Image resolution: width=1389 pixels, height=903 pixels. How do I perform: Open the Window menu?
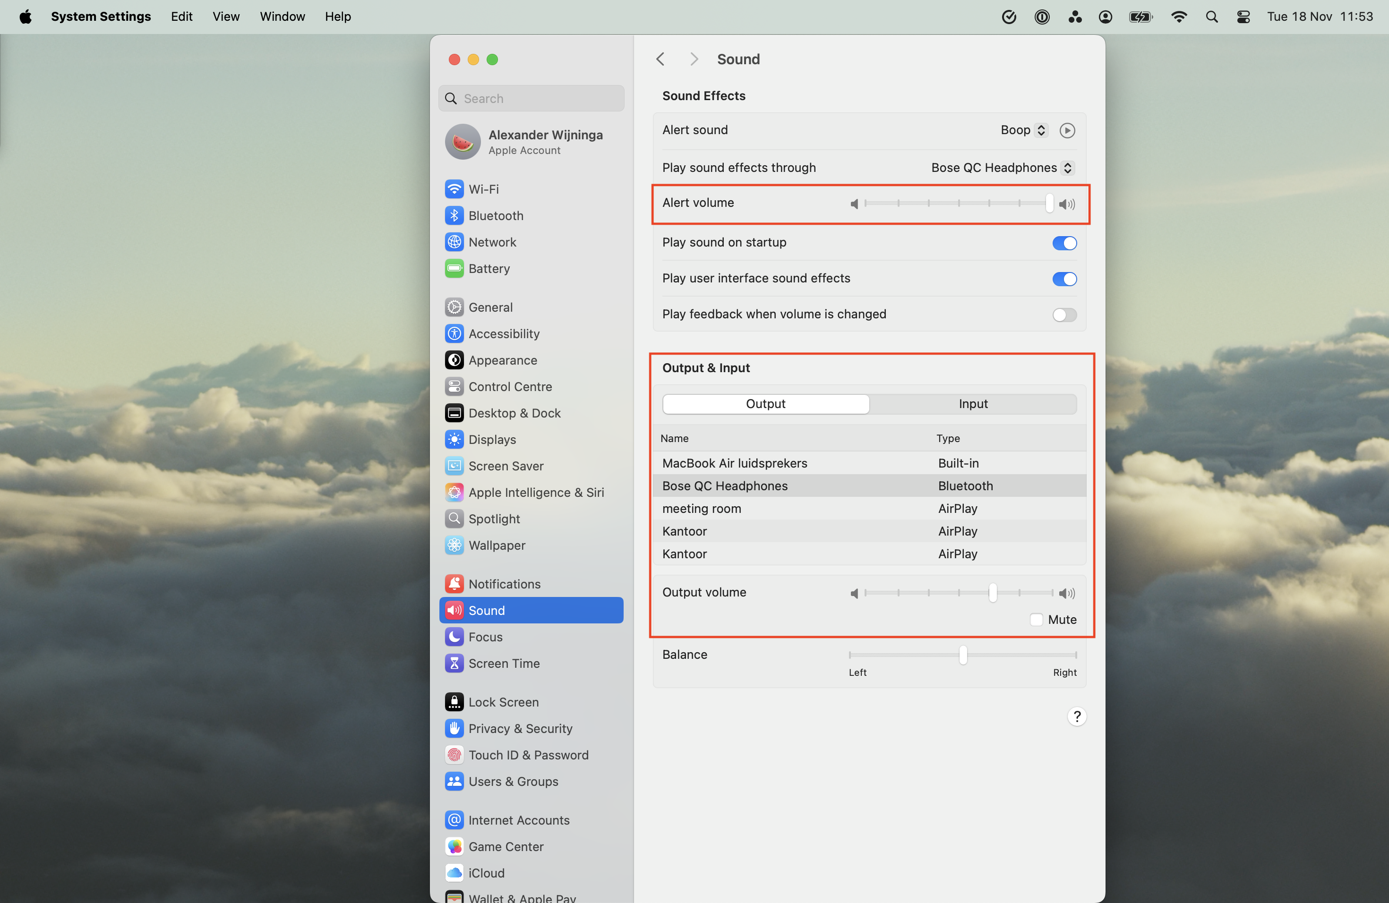click(282, 17)
